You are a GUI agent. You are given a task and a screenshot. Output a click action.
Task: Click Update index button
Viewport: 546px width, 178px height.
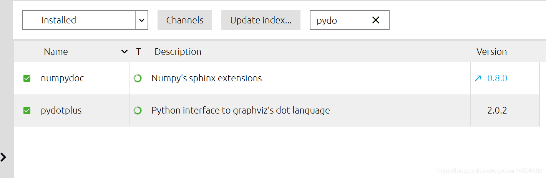(261, 20)
